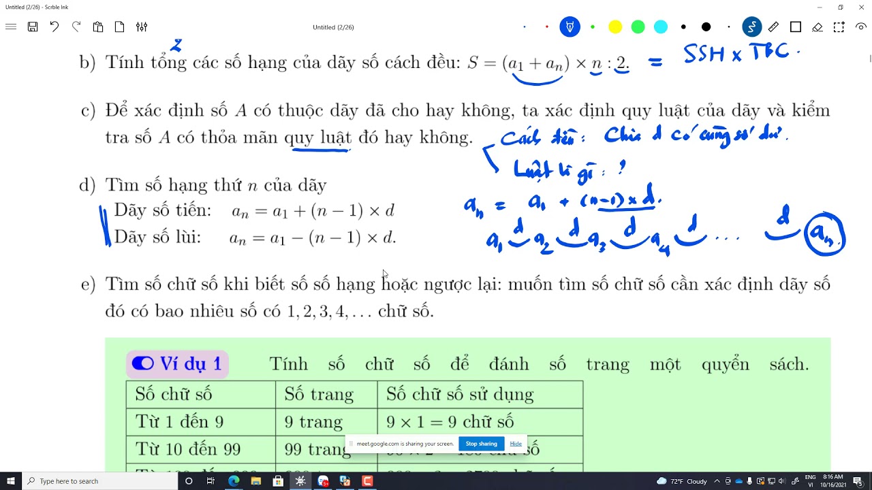Open Microsoft Edge from taskbar
Image resolution: width=872 pixels, height=490 pixels.
[x=234, y=481]
